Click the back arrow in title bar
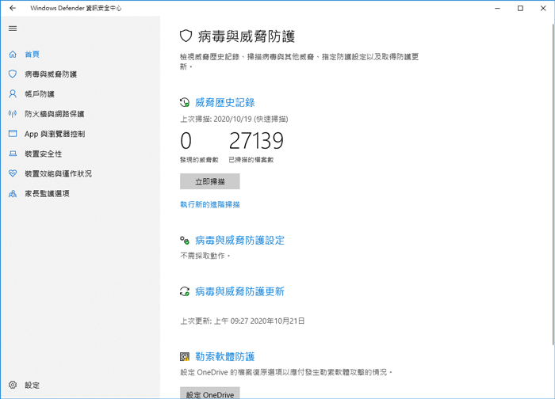 [x=13, y=8]
